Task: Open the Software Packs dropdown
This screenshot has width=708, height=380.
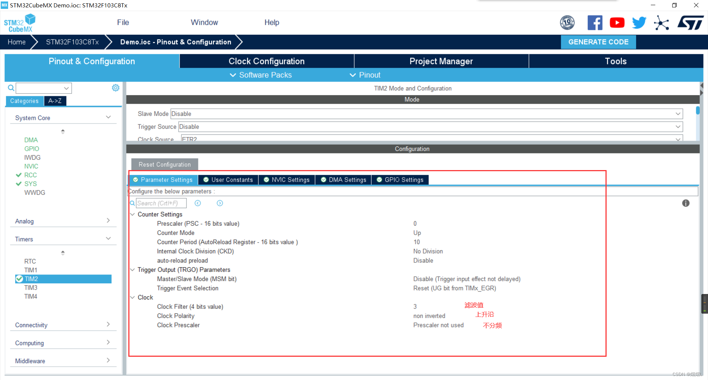Action: point(261,75)
